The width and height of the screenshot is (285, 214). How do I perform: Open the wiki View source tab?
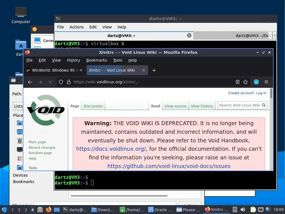click(x=175, y=106)
